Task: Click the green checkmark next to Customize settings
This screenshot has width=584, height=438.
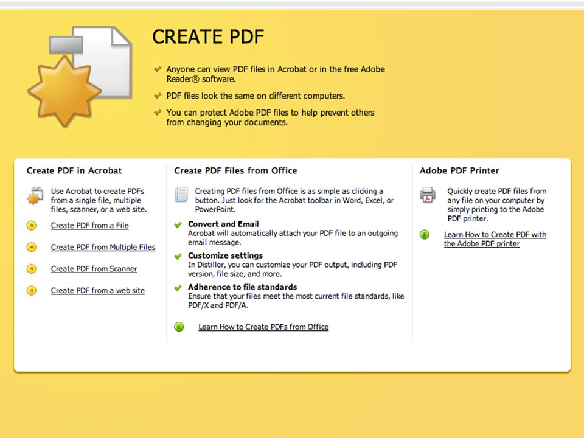Action: pyautogui.click(x=178, y=256)
